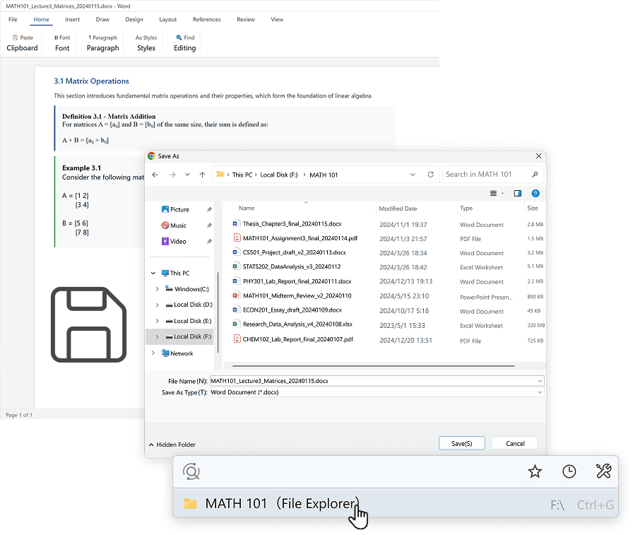The image size is (633, 535).
Task: Expand the Local Disk (E:) node
Action: point(157,321)
